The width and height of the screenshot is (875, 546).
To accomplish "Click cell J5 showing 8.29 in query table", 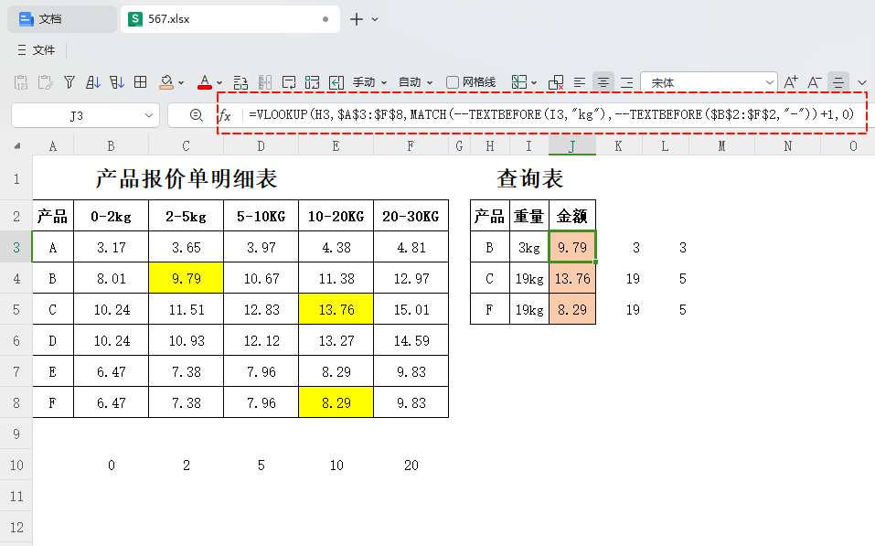I will 572,309.
